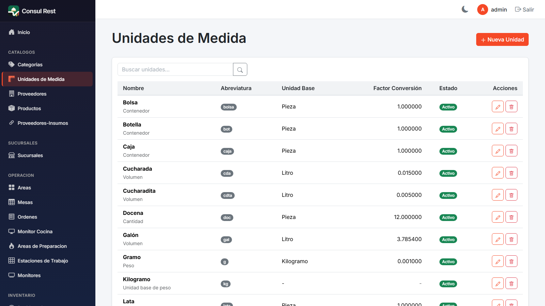Click the Activo badge in Gramo row
545x306 pixels.
tap(448, 262)
